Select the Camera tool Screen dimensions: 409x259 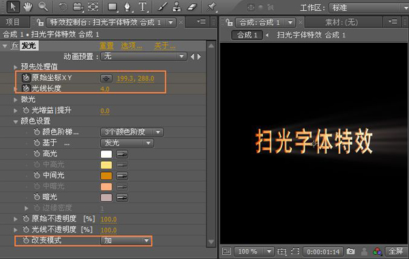[78, 7]
